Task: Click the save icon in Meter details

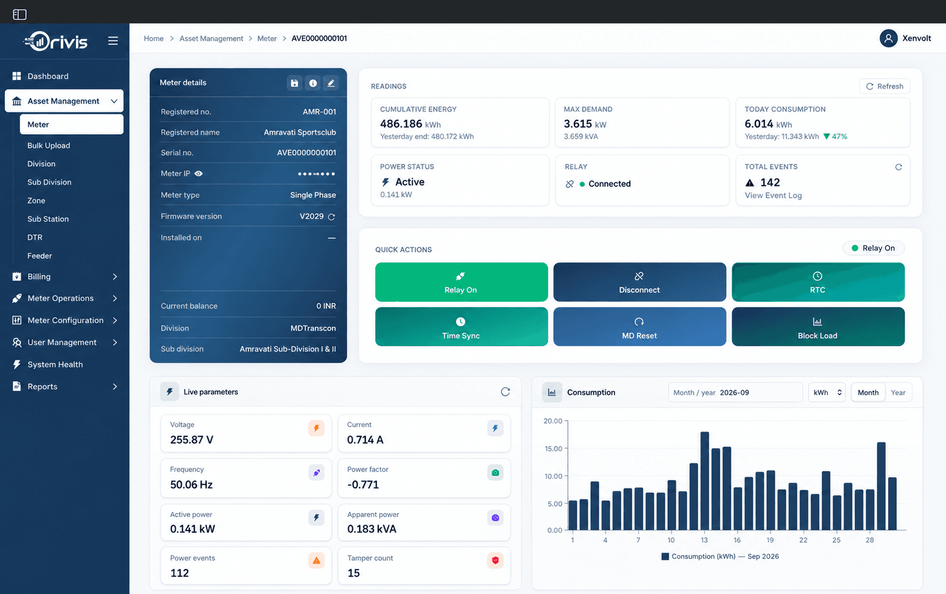Action: [x=294, y=83]
